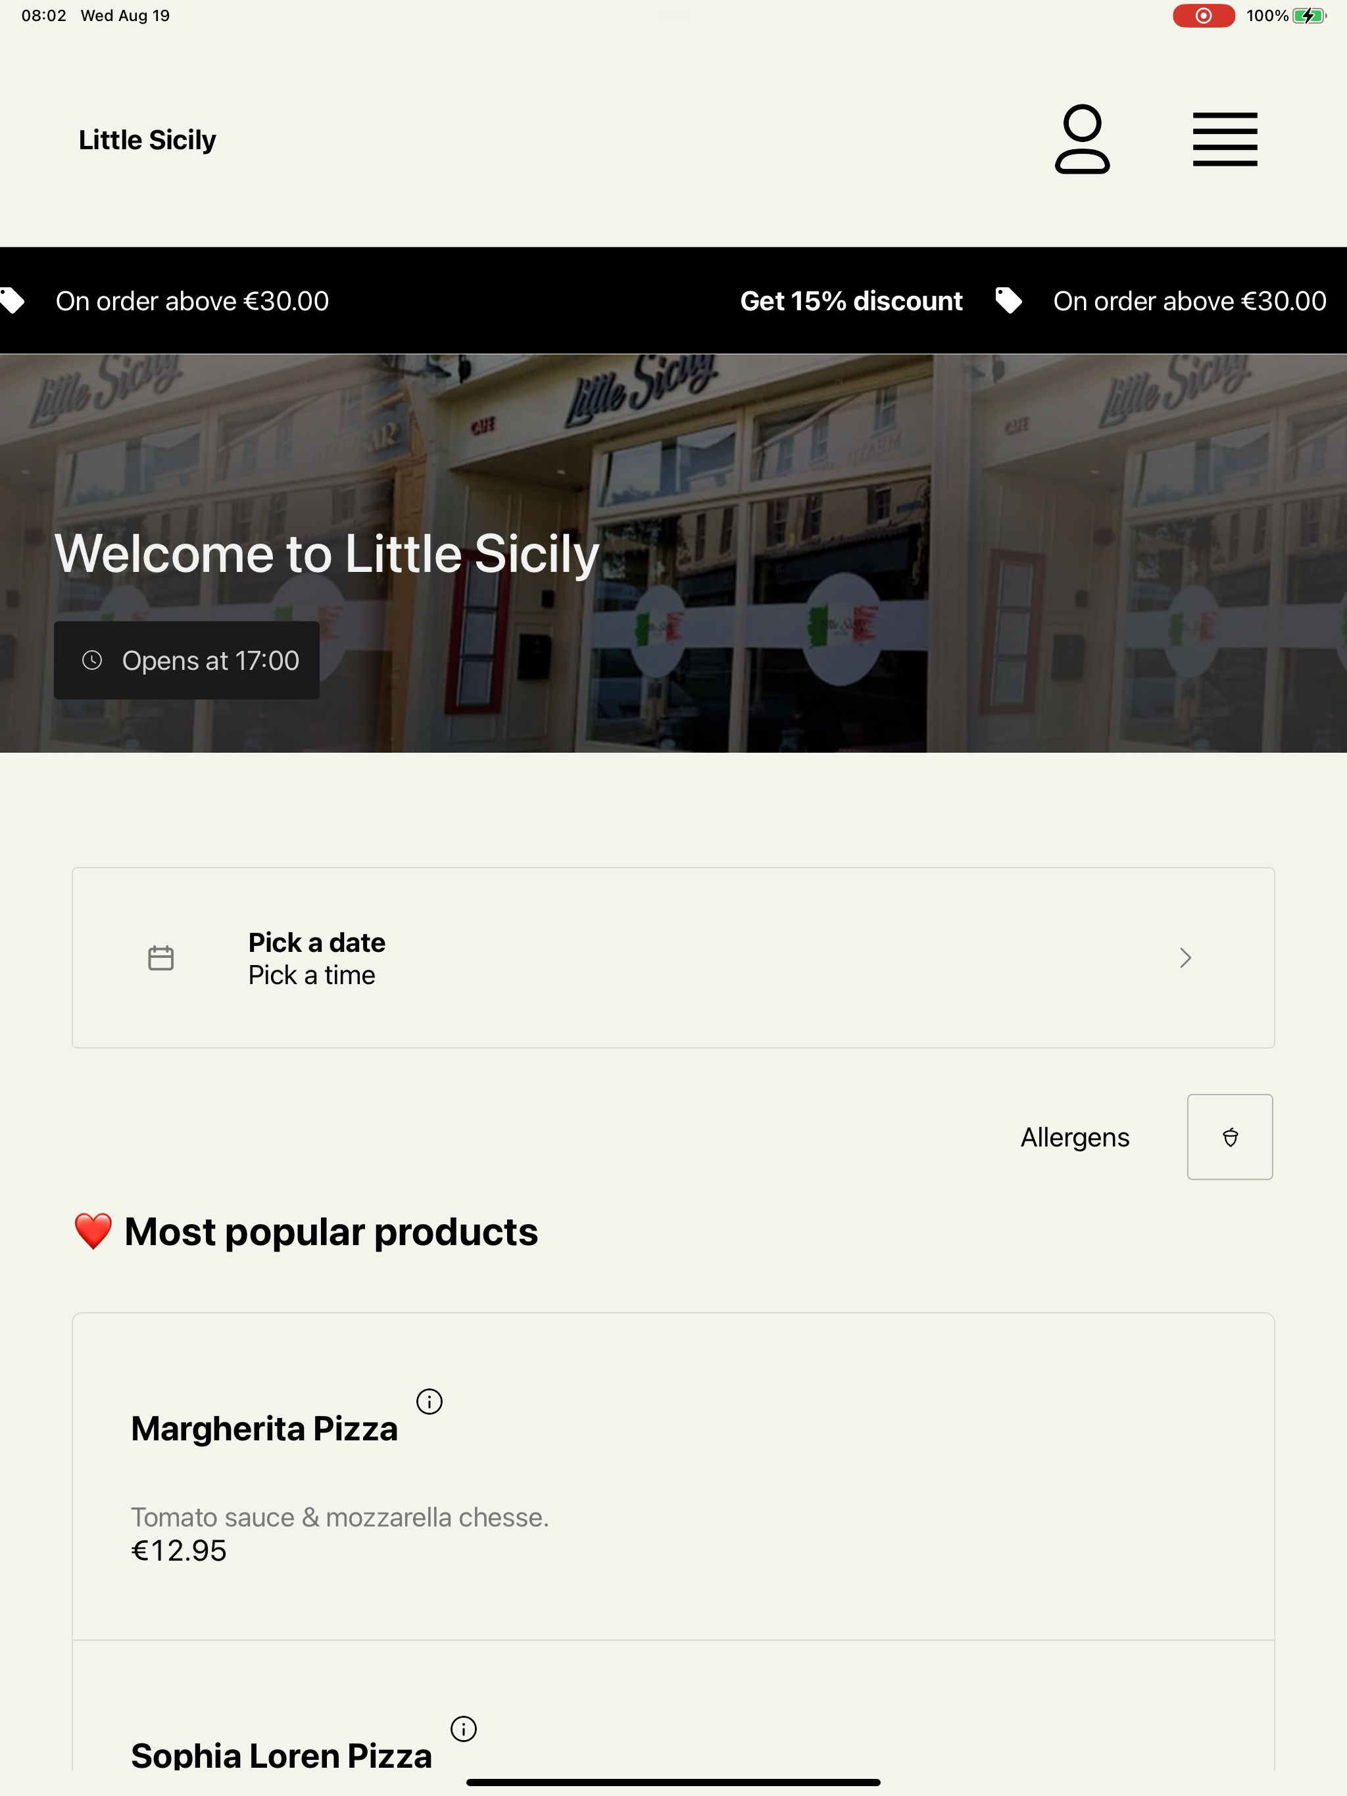Tap the discount tag icon in banner
The image size is (1347, 1796).
tap(1008, 300)
